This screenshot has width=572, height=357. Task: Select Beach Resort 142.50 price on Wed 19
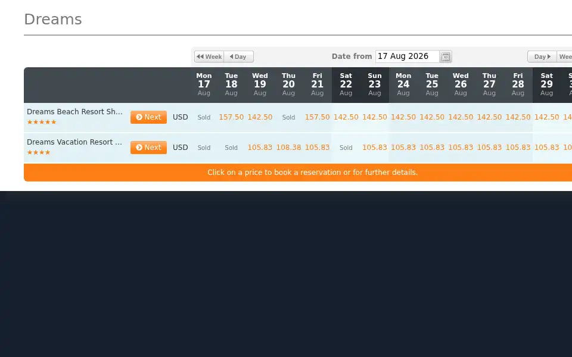(x=260, y=117)
